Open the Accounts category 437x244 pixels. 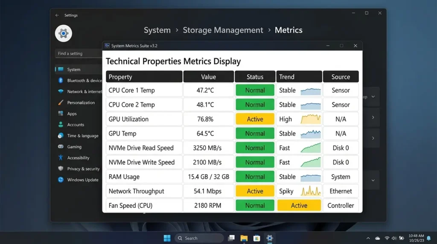(79, 125)
